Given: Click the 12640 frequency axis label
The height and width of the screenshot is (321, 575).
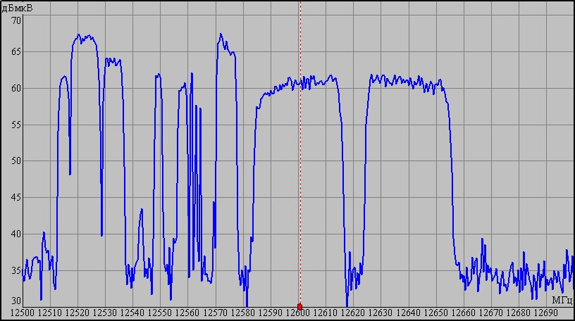Looking at the screenshot, I should (x=408, y=313).
